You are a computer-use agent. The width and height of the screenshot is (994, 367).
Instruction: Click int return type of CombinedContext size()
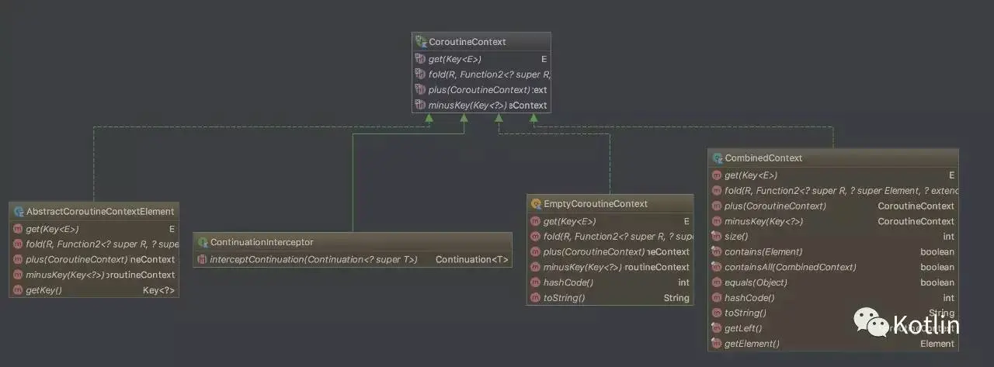click(949, 237)
